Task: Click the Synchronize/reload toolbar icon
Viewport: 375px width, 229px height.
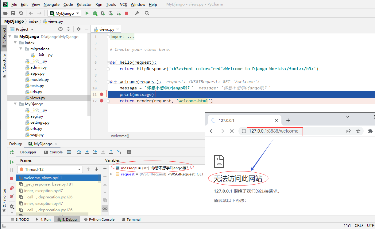Action: [x=21, y=13]
